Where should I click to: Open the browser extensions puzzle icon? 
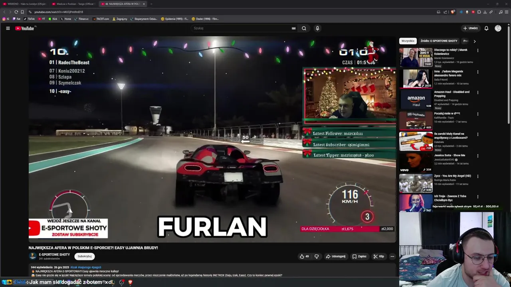pos(479,12)
